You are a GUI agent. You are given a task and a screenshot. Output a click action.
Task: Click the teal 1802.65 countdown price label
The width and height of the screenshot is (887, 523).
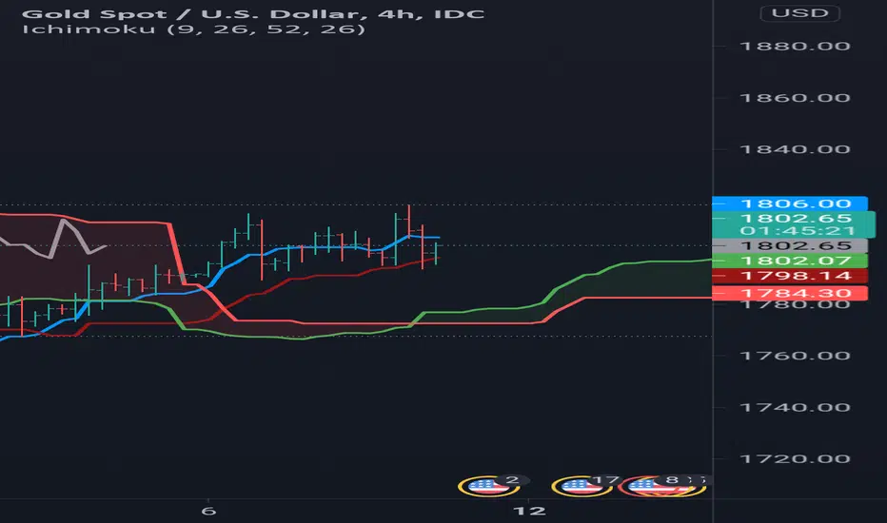click(794, 224)
